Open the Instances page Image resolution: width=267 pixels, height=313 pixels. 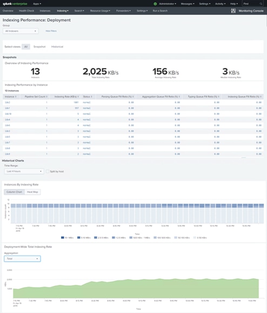tap(45, 11)
